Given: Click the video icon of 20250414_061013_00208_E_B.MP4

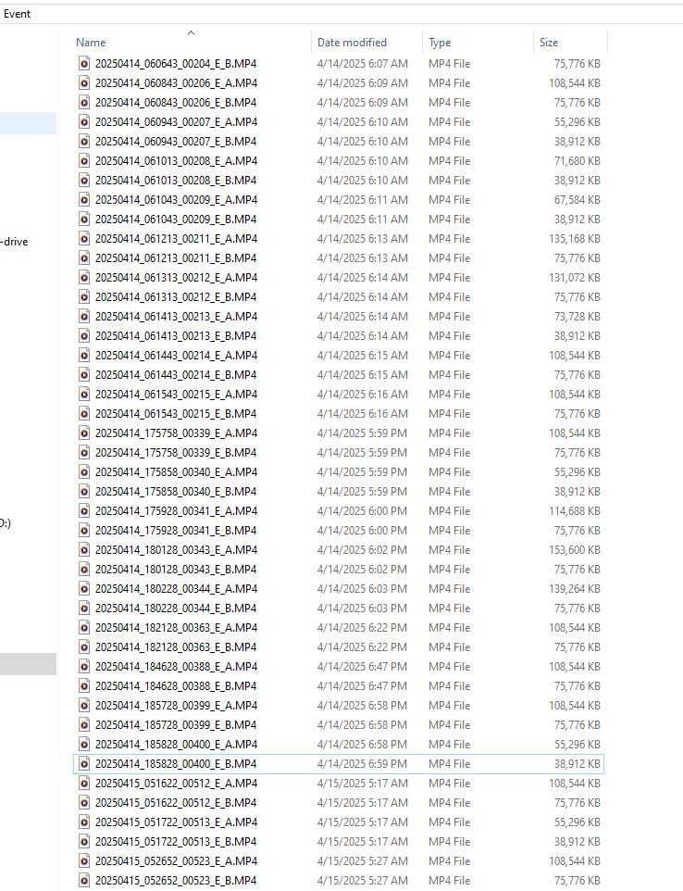Looking at the screenshot, I should click(84, 180).
